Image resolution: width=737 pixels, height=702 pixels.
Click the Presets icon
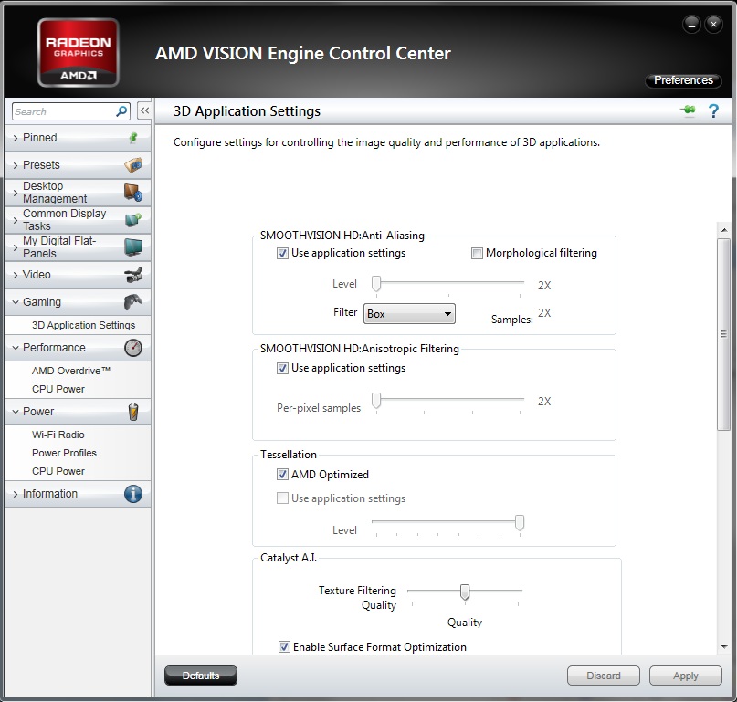(133, 165)
